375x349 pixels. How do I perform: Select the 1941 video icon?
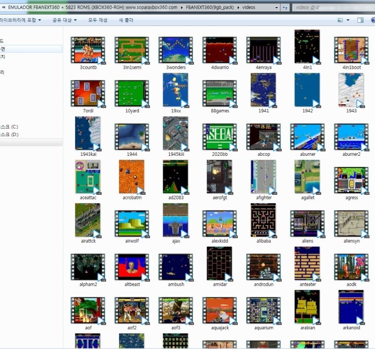click(x=264, y=90)
